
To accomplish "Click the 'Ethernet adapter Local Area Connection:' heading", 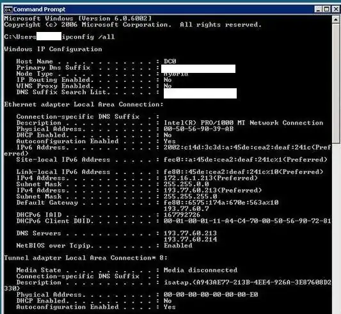I will [84, 104].
